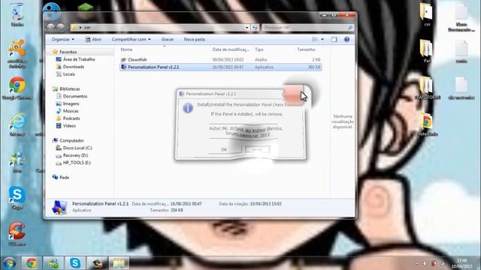
Task: Change view with the views icon
Action: coord(315,39)
